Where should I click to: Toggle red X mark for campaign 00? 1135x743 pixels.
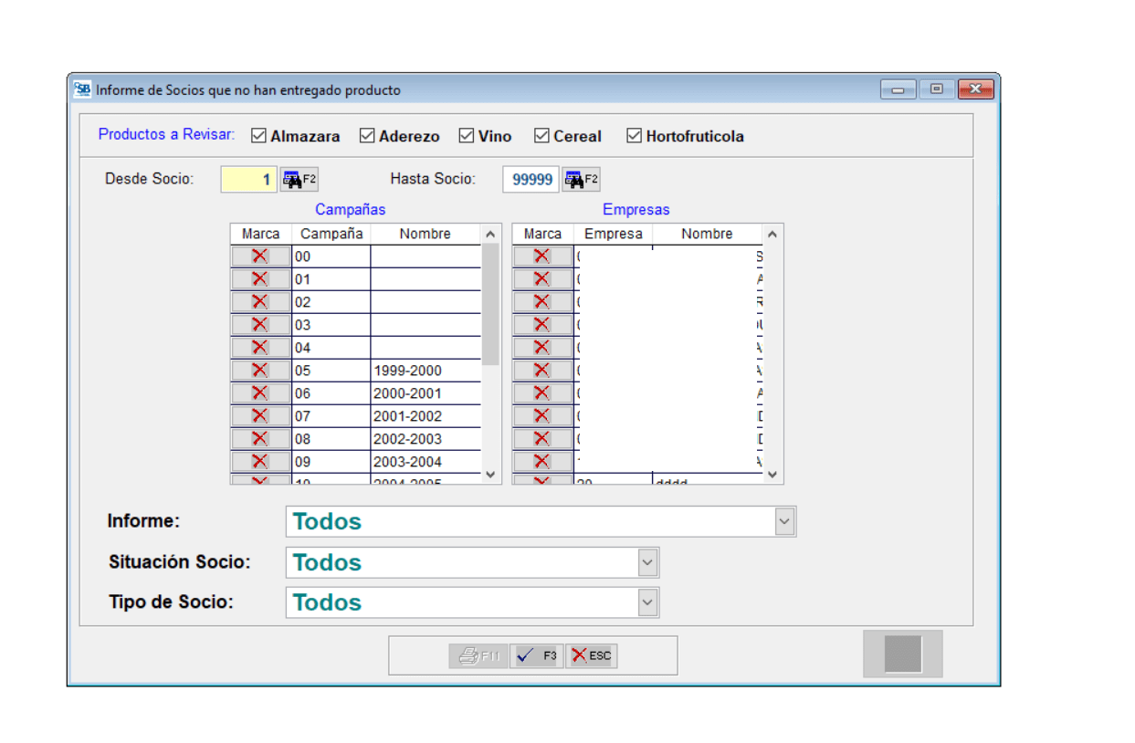[260, 256]
